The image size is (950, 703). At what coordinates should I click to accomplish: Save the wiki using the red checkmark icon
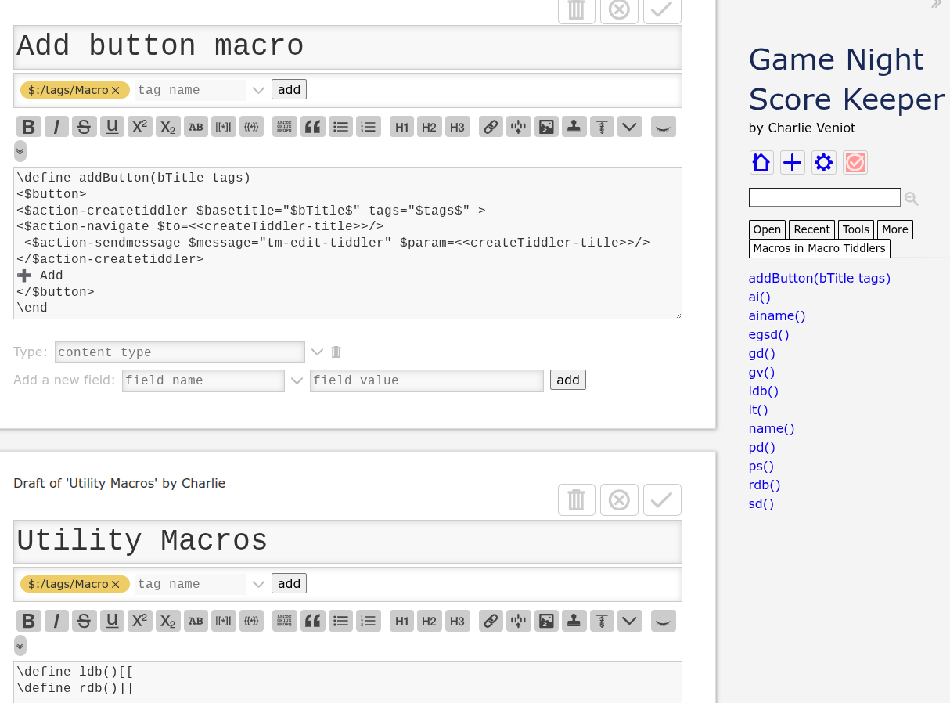point(855,163)
